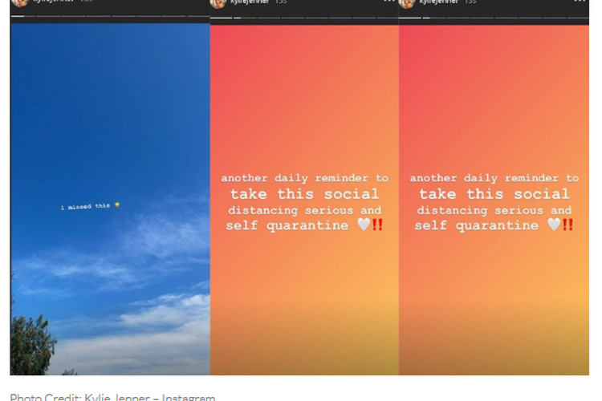Select the 'i missed this' text overlay
This screenshot has width=602, height=401.
85,206
